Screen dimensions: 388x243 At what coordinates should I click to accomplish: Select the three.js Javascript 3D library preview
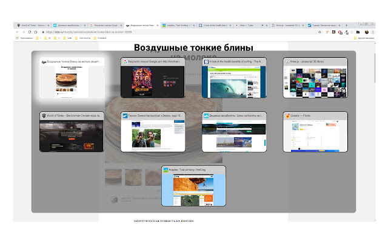[x=315, y=78]
